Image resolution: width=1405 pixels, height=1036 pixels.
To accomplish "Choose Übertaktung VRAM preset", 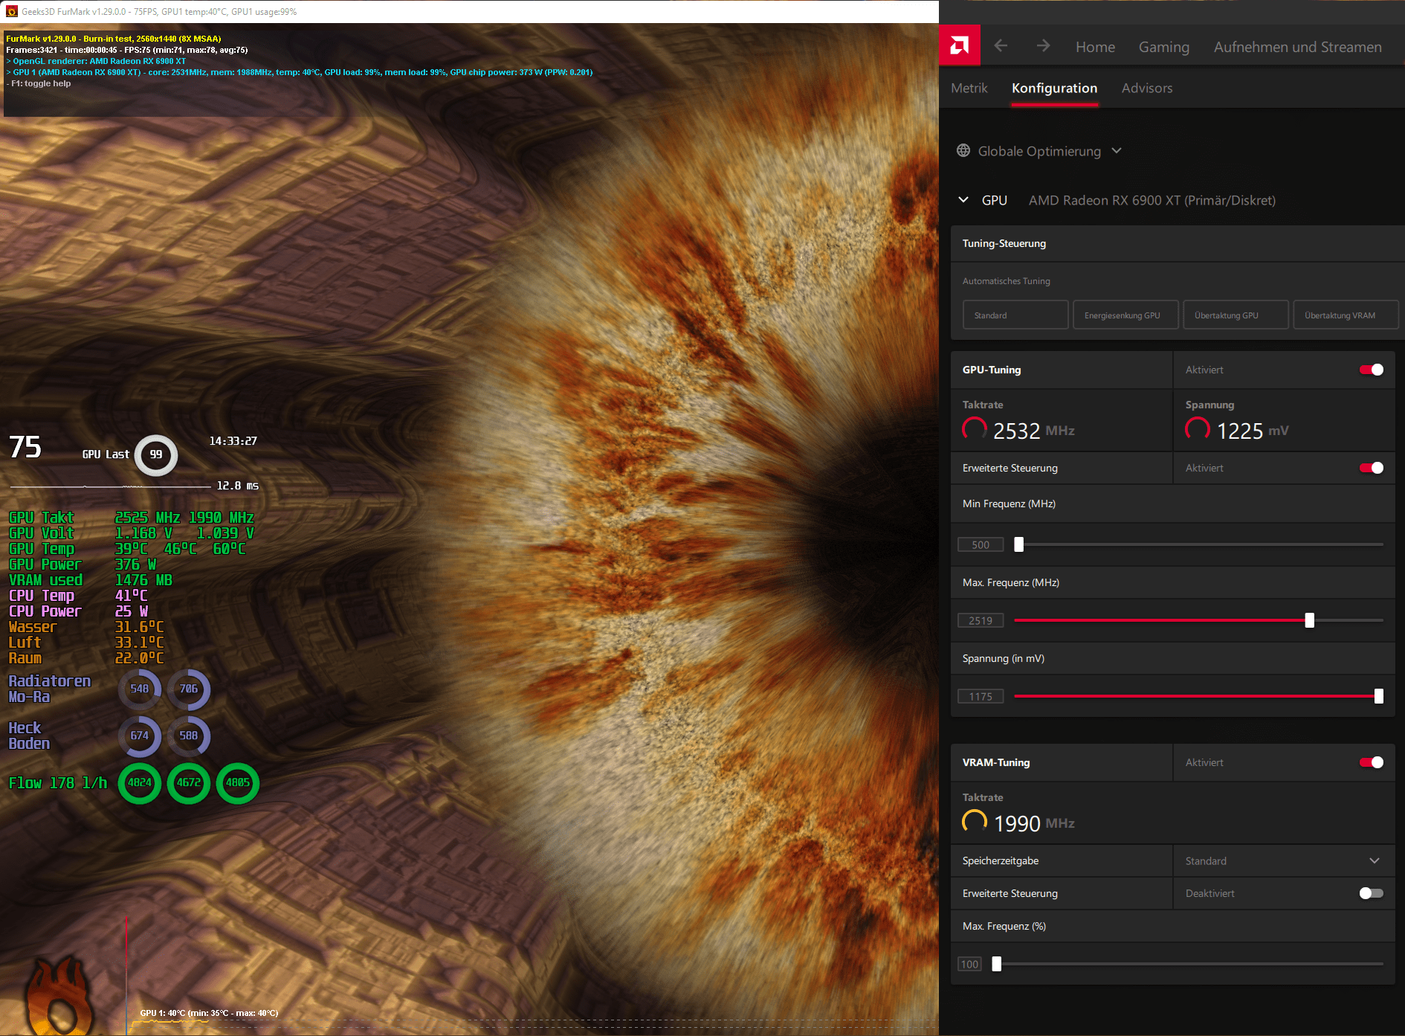I will [1346, 315].
